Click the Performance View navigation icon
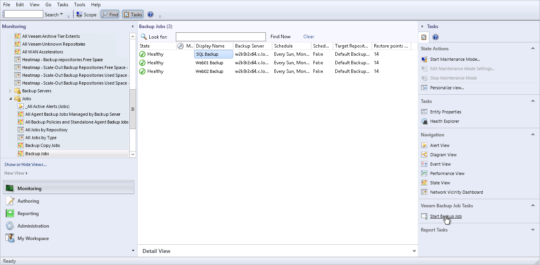 click(425, 173)
